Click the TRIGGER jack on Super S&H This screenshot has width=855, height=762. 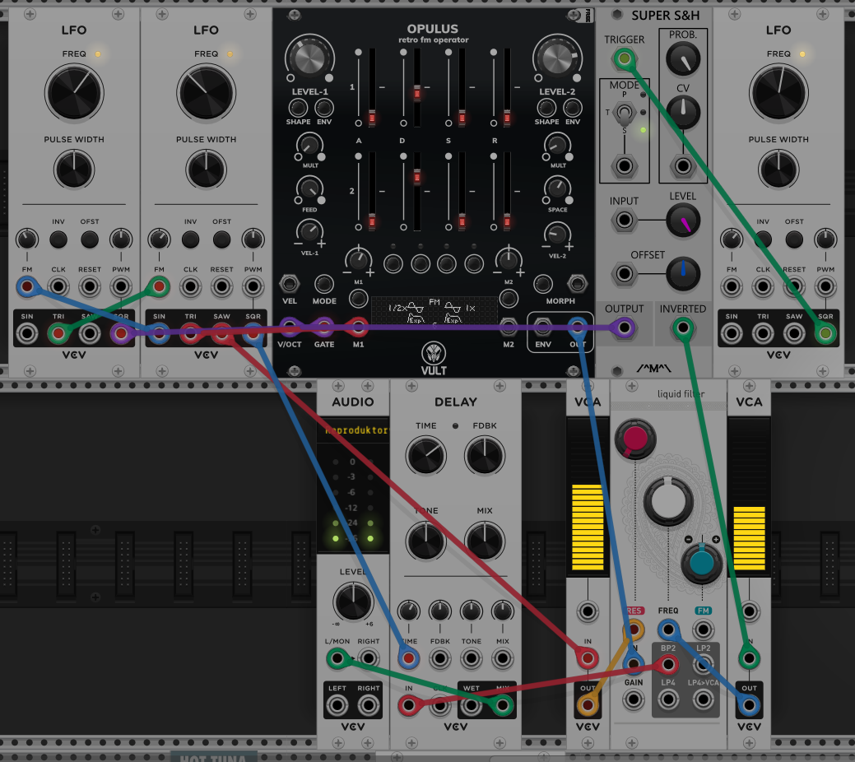[x=625, y=58]
